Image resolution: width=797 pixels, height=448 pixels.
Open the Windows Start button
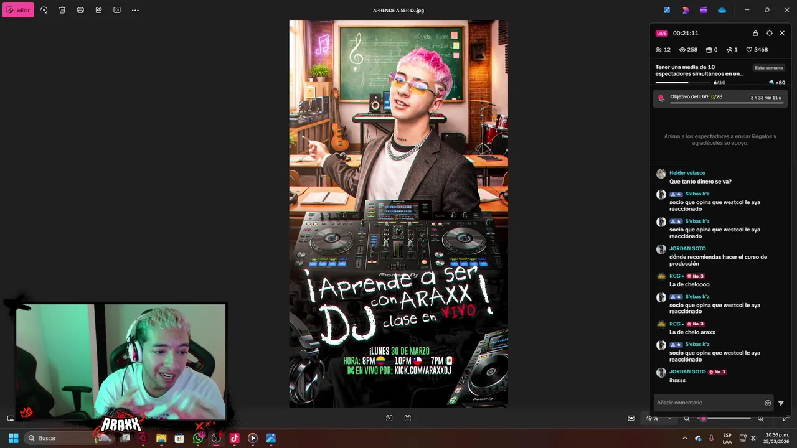point(13,438)
